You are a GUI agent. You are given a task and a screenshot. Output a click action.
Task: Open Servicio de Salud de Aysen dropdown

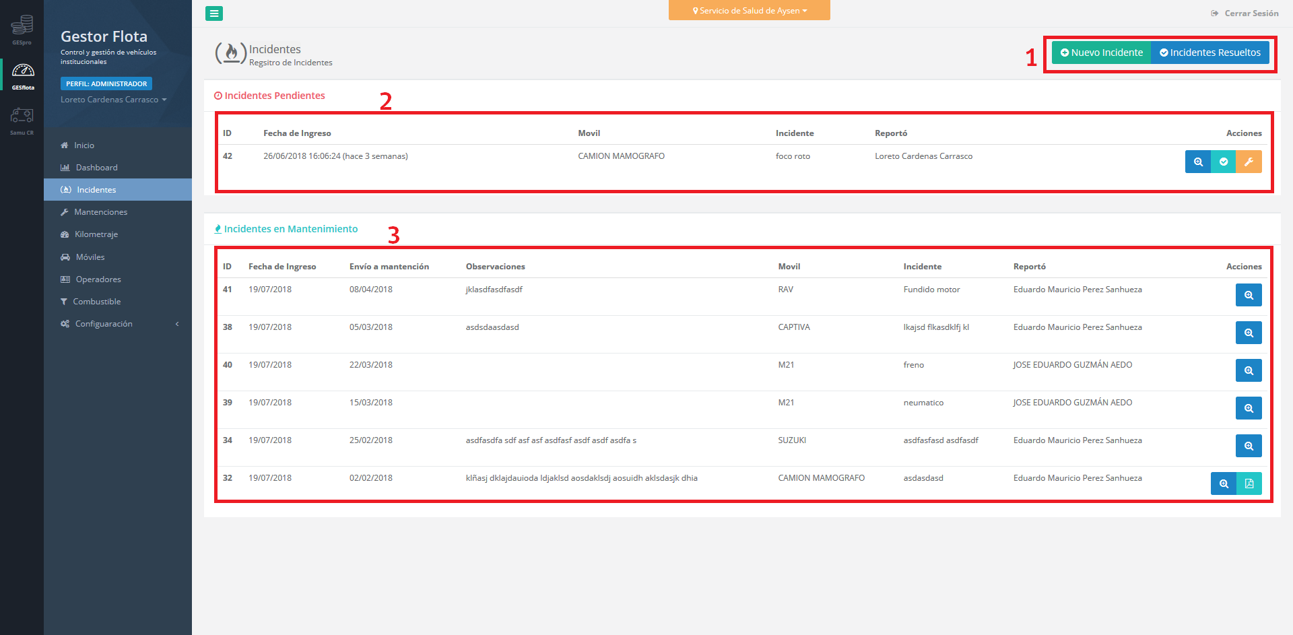(749, 11)
